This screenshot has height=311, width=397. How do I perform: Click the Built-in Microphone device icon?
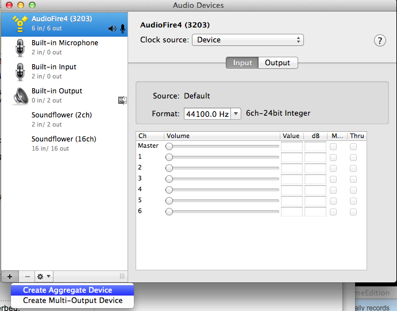[x=20, y=48]
